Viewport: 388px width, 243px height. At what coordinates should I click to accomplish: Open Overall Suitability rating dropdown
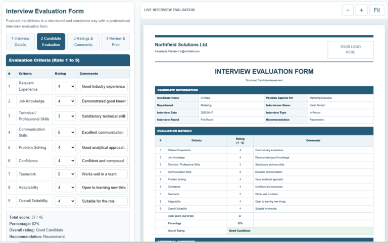coord(65,201)
